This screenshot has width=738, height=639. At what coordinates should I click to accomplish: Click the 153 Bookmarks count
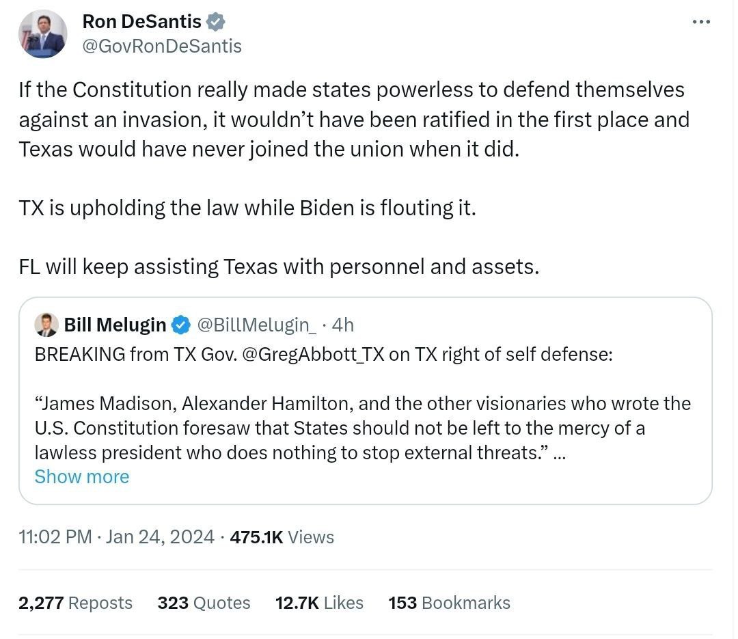click(x=449, y=603)
